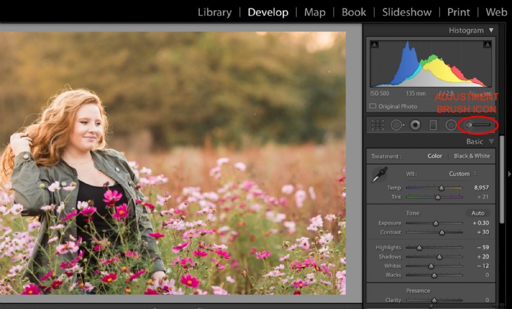Click the Highlights value -59

point(483,248)
